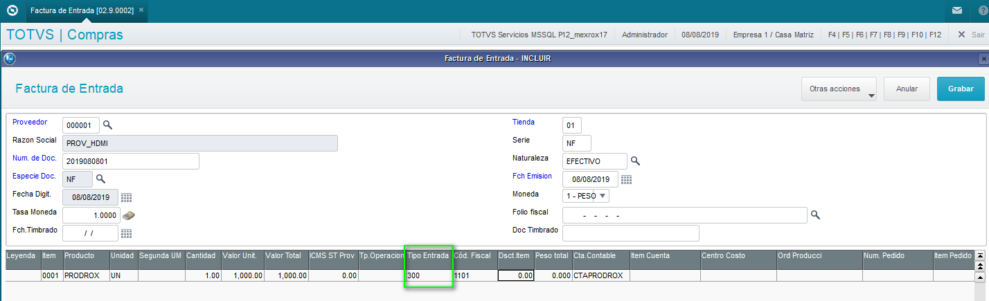The height and width of the screenshot is (301, 989).
Task: Close the Factura de Entrada tab
Action: click(x=141, y=10)
